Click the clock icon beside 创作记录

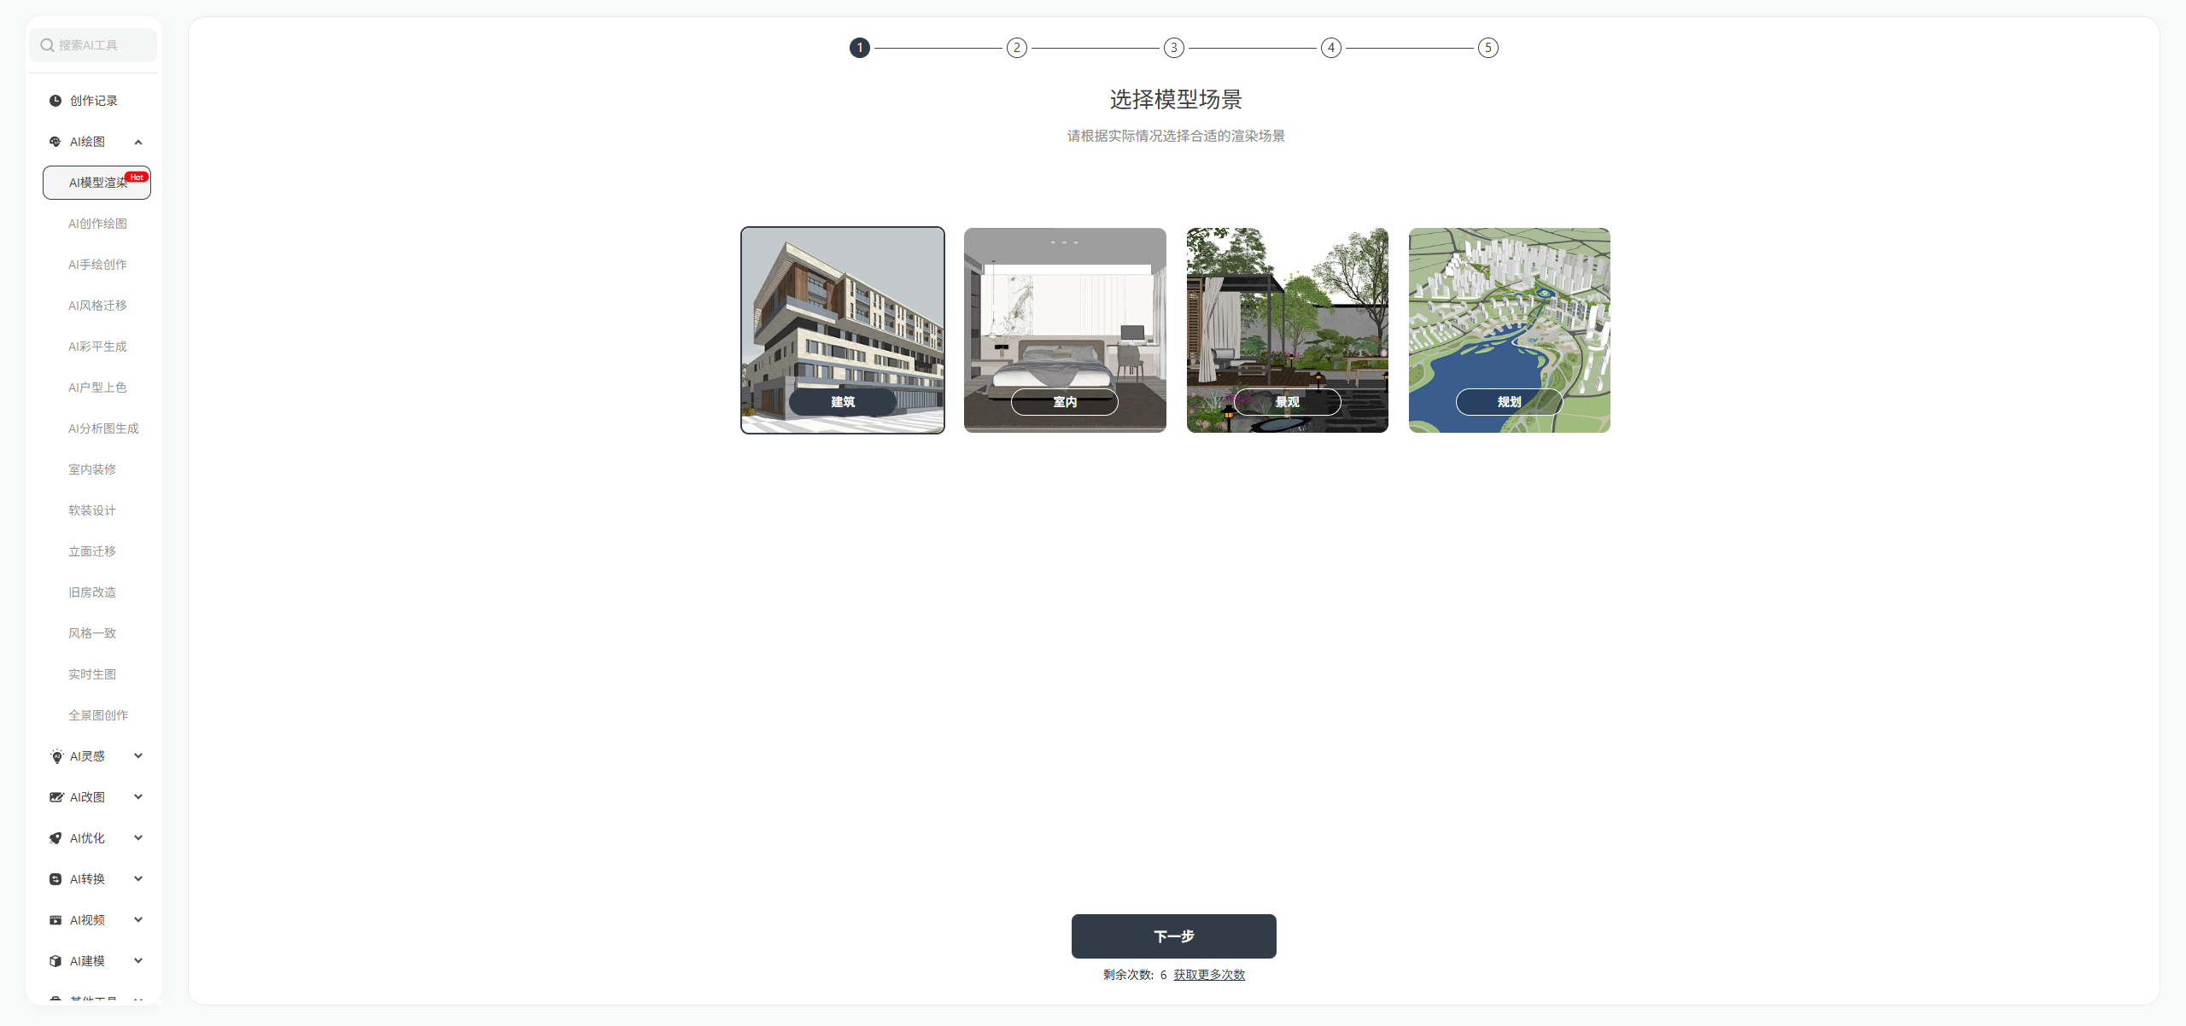tap(56, 101)
